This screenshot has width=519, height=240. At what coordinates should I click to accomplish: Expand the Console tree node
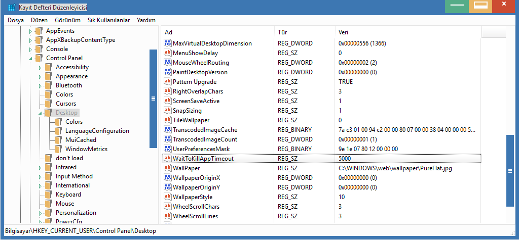[31, 50]
